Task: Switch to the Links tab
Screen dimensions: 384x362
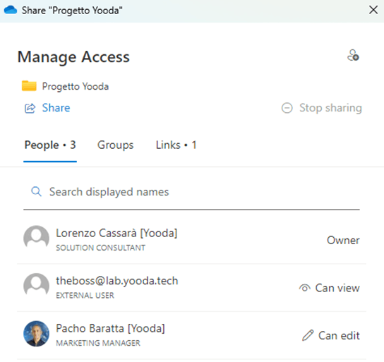Action: pyautogui.click(x=176, y=145)
